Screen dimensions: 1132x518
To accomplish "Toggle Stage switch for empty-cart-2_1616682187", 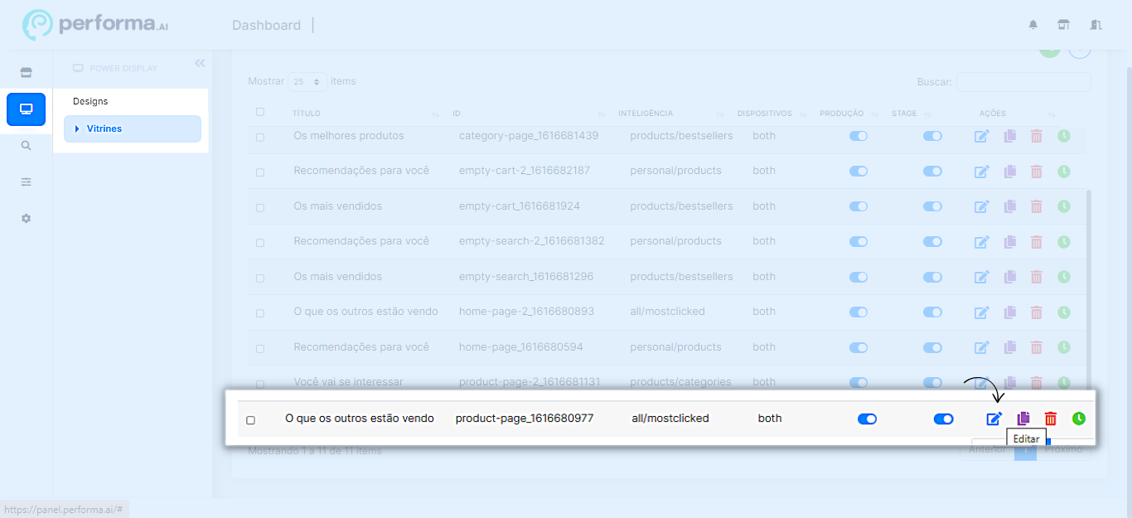I will tap(933, 172).
